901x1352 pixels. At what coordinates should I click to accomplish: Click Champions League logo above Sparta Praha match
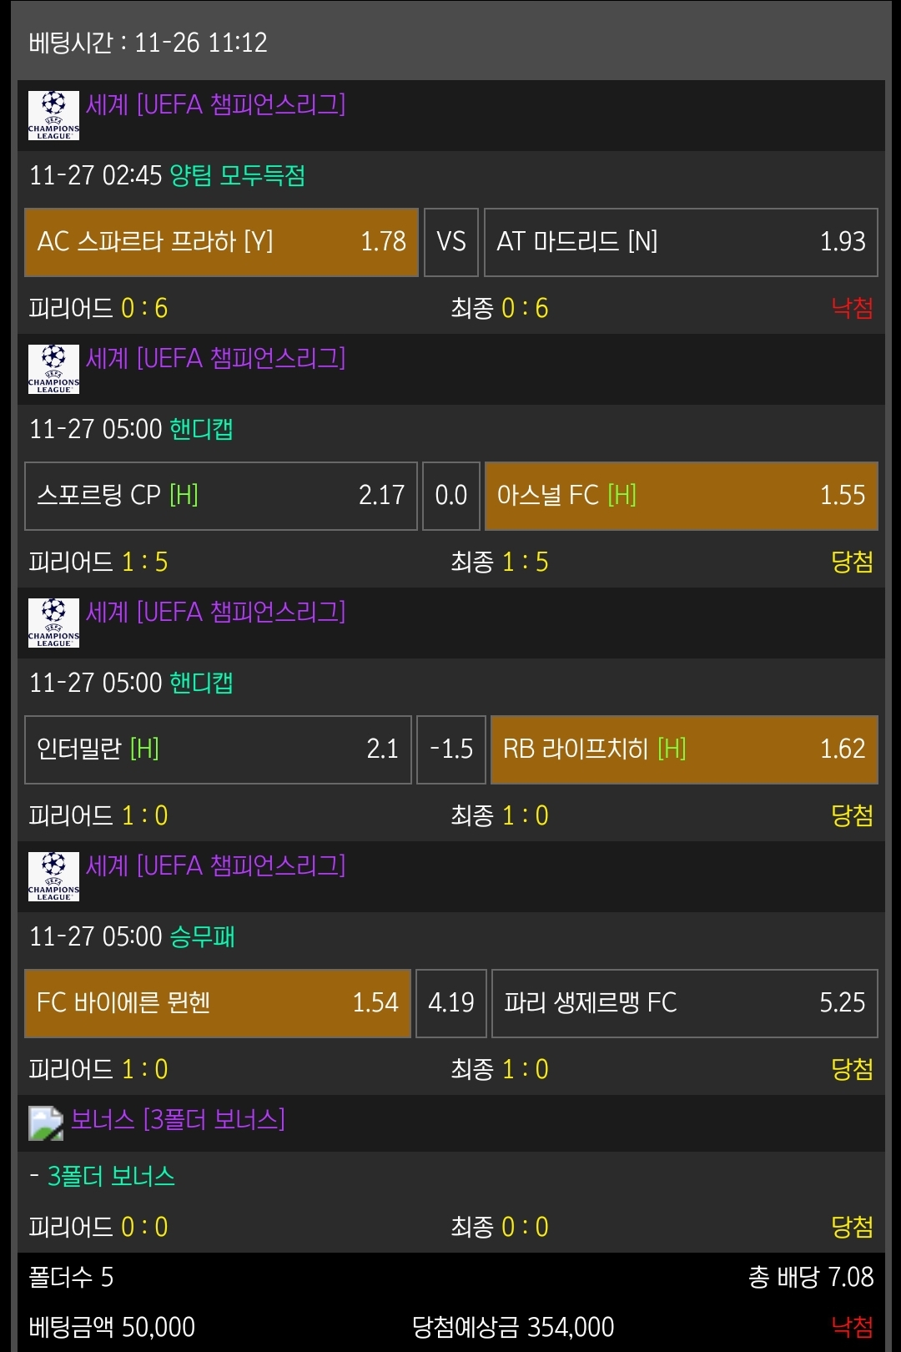(x=53, y=115)
